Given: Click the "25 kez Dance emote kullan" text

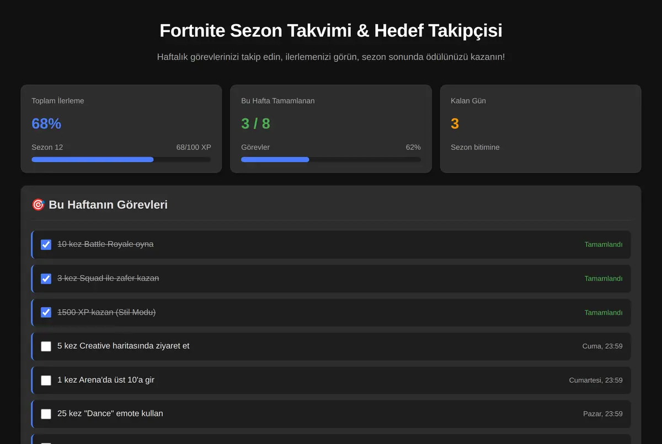Looking at the screenshot, I should click(x=110, y=414).
